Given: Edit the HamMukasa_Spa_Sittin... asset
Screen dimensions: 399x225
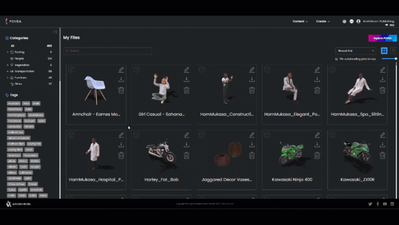Looking at the screenshot, I should pyautogui.click(x=382, y=69).
